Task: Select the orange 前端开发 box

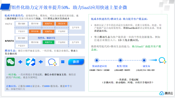Action: coord(49,24)
